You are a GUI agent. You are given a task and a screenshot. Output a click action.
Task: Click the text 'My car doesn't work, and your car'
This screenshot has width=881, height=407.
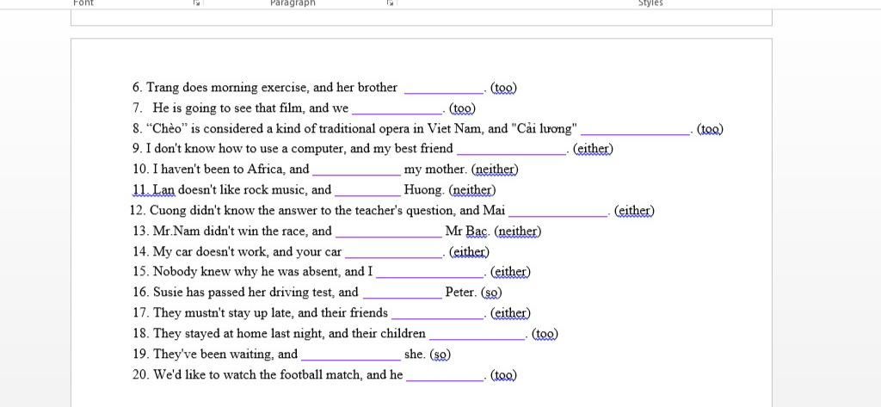(247, 251)
